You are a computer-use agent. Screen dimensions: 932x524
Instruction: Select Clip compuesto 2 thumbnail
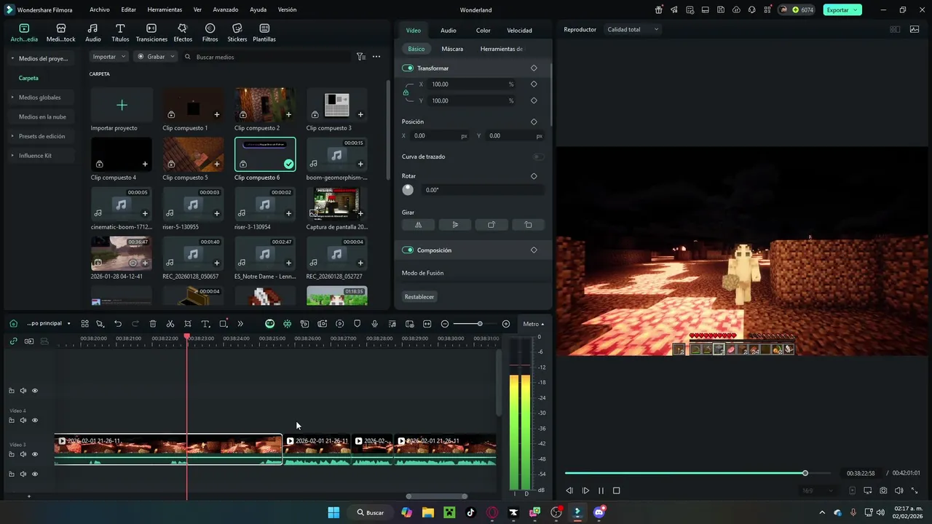click(x=265, y=104)
